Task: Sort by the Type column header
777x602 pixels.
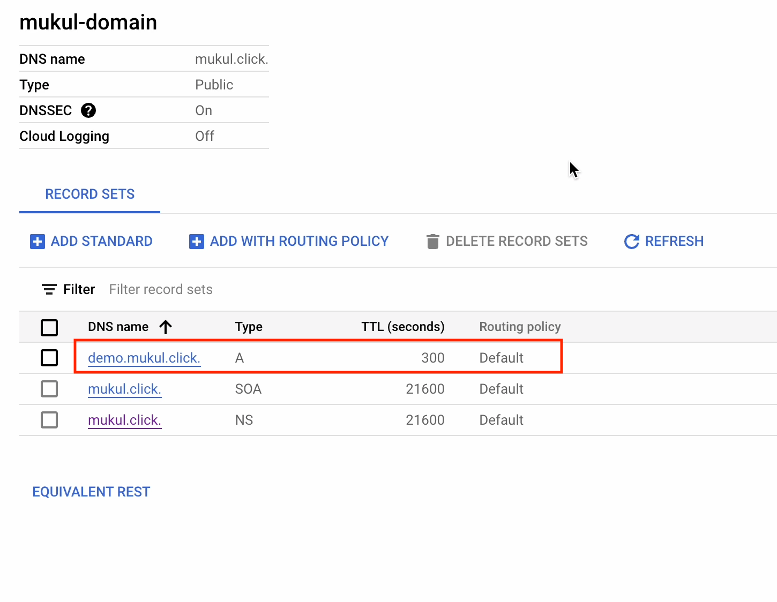Action: [249, 327]
